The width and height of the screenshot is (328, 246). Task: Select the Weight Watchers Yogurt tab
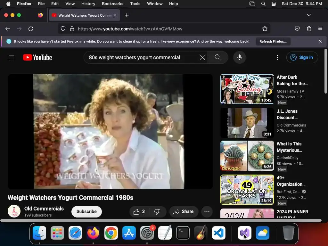pos(84,15)
